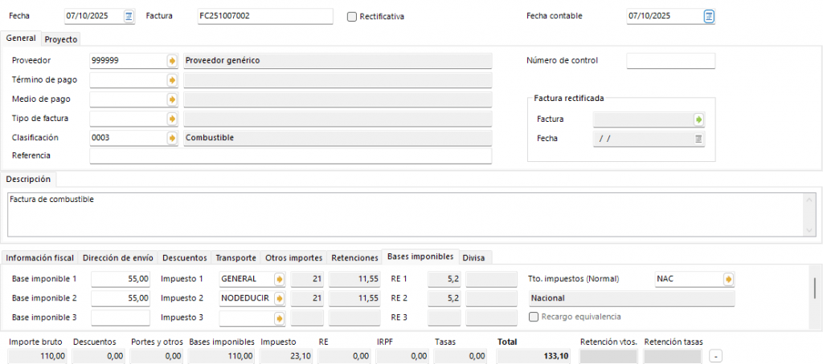Open the Fecha calendar picker icon

[x=129, y=16]
